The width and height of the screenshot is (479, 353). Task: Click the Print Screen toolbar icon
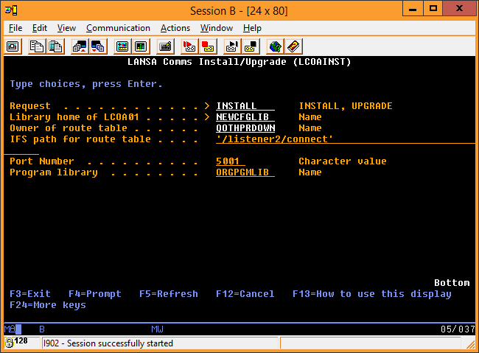(13, 46)
